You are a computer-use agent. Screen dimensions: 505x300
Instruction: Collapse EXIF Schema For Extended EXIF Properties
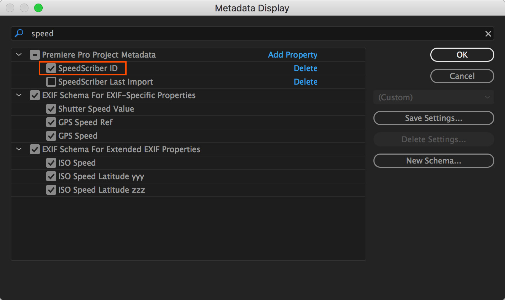[19, 149]
